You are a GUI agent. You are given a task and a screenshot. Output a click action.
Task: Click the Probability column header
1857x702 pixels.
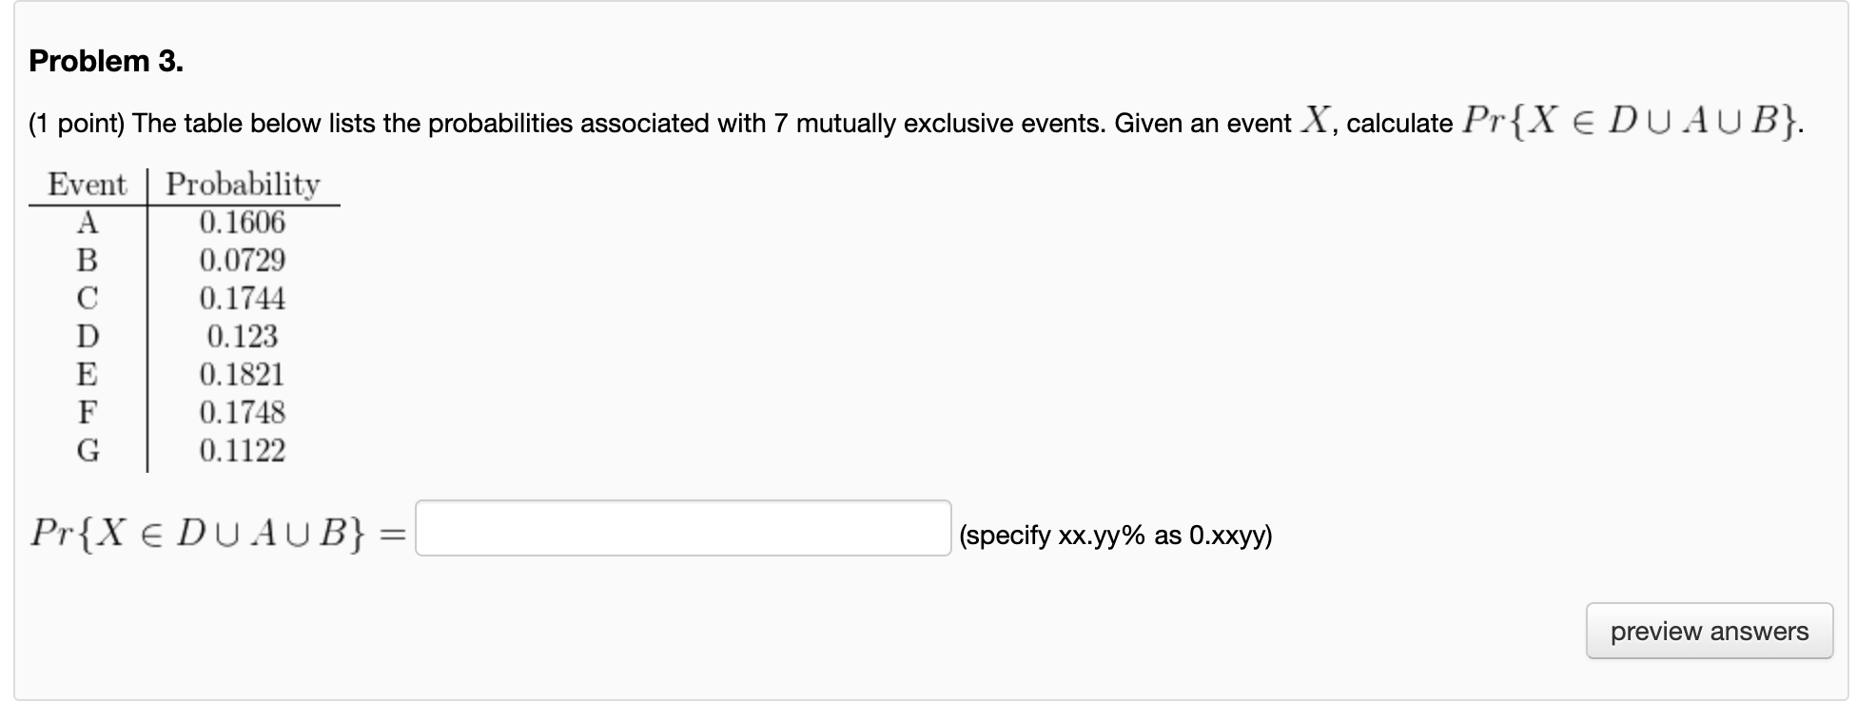[x=243, y=185]
